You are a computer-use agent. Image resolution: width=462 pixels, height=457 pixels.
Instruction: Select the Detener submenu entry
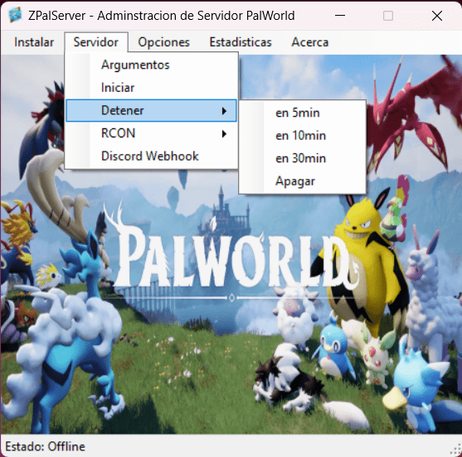pyautogui.click(x=151, y=111)
